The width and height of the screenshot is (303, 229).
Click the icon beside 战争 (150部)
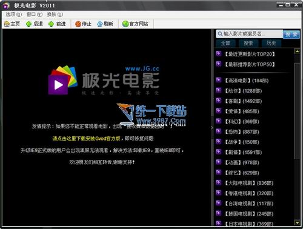click(219, 142)
